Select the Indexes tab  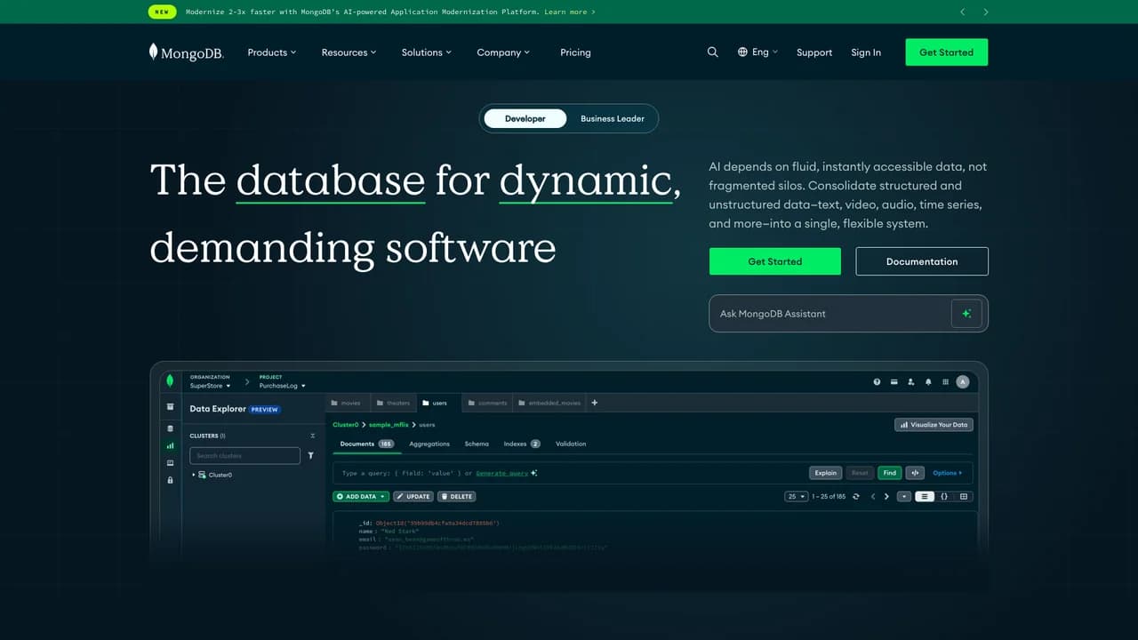(x=522, y=444)
